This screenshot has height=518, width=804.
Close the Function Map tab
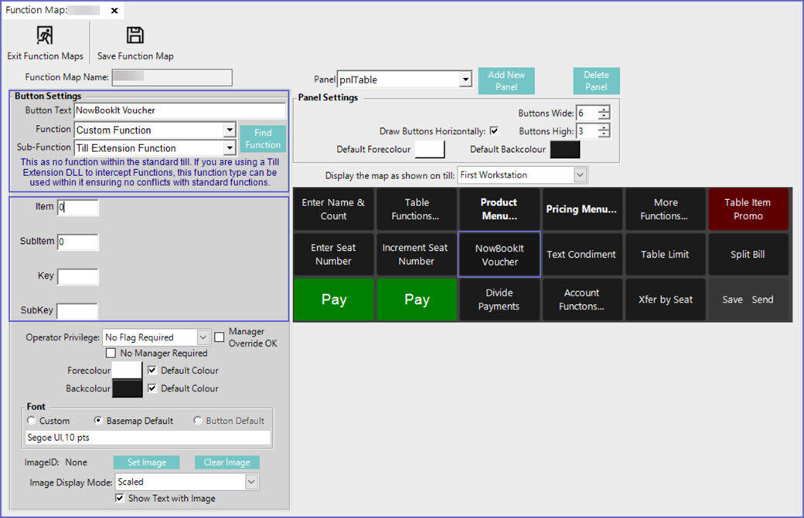[x=114, y=11]
